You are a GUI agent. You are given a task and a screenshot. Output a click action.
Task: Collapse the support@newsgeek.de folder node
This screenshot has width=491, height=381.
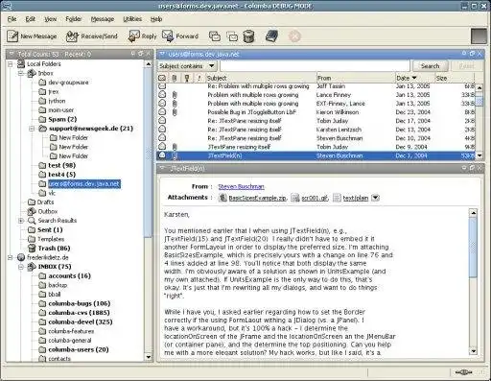[32, 129]
